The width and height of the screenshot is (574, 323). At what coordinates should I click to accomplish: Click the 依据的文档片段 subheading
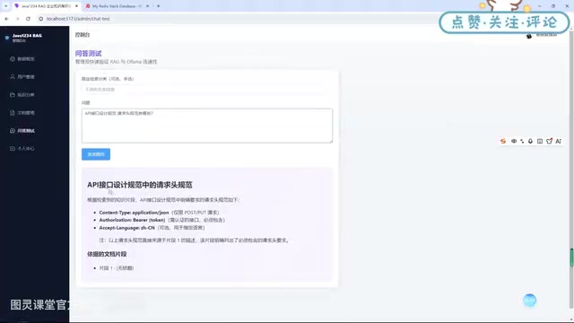(x=107, y=254)
